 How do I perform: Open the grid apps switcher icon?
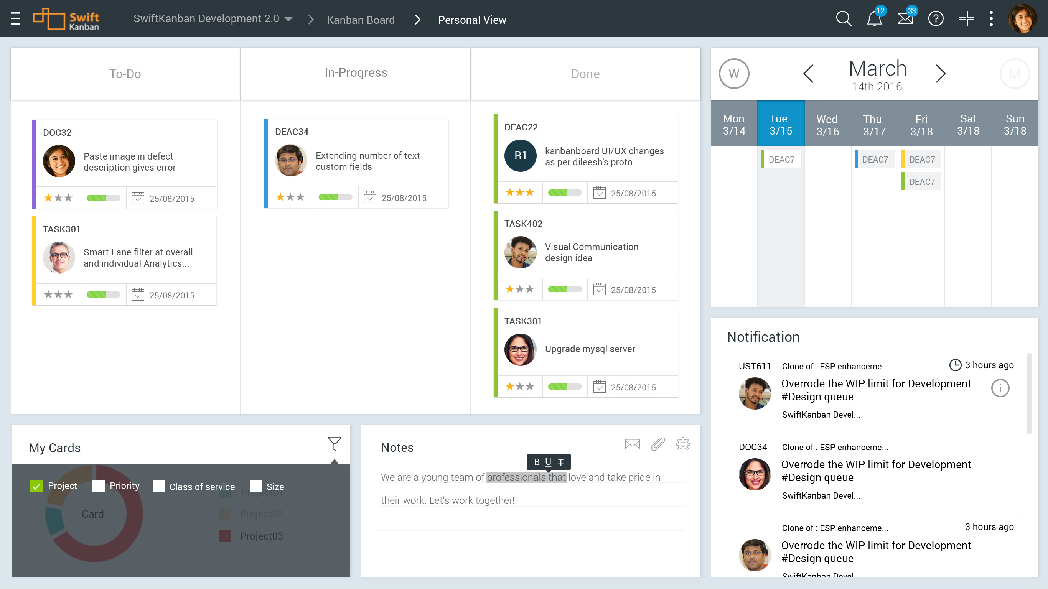pyautogui.click(x=966, y=19)
